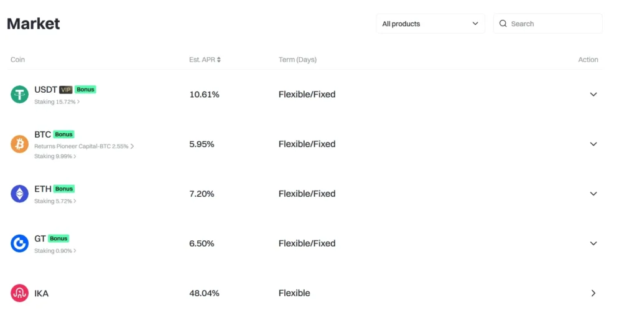
Task: Expand the BTC row chevron
Action: tap(593, 144)
